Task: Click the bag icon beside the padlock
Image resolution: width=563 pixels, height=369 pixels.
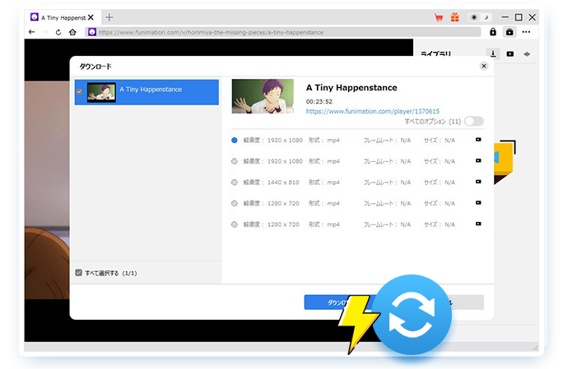Action: coord(509,32)
